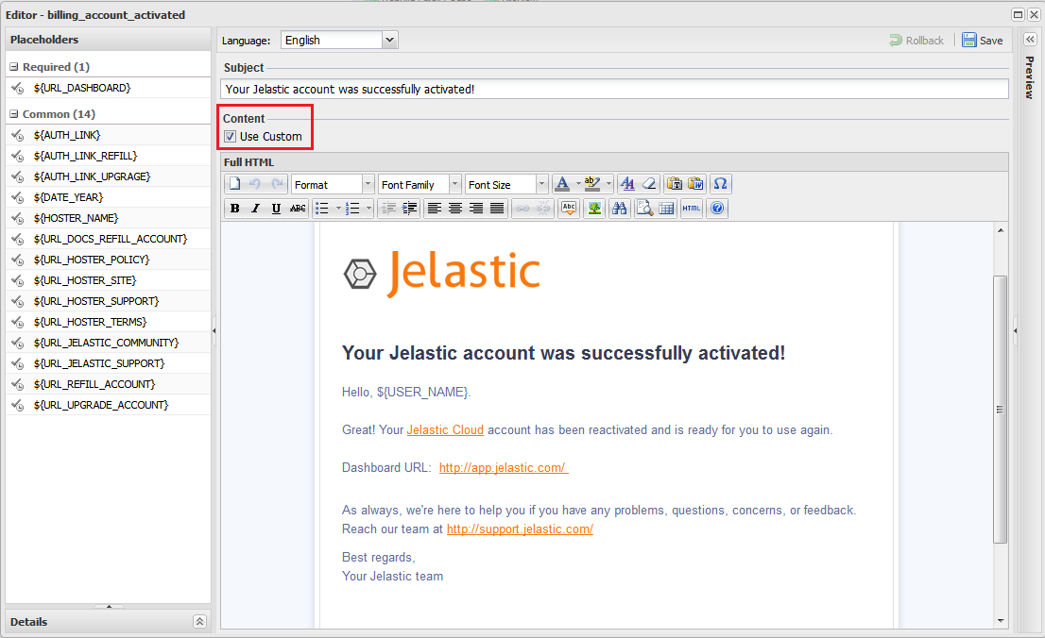Select the ${DATE_YEAR} placeholder
Viewport: 1045px width, 638px height.
[x=108, y=197]
